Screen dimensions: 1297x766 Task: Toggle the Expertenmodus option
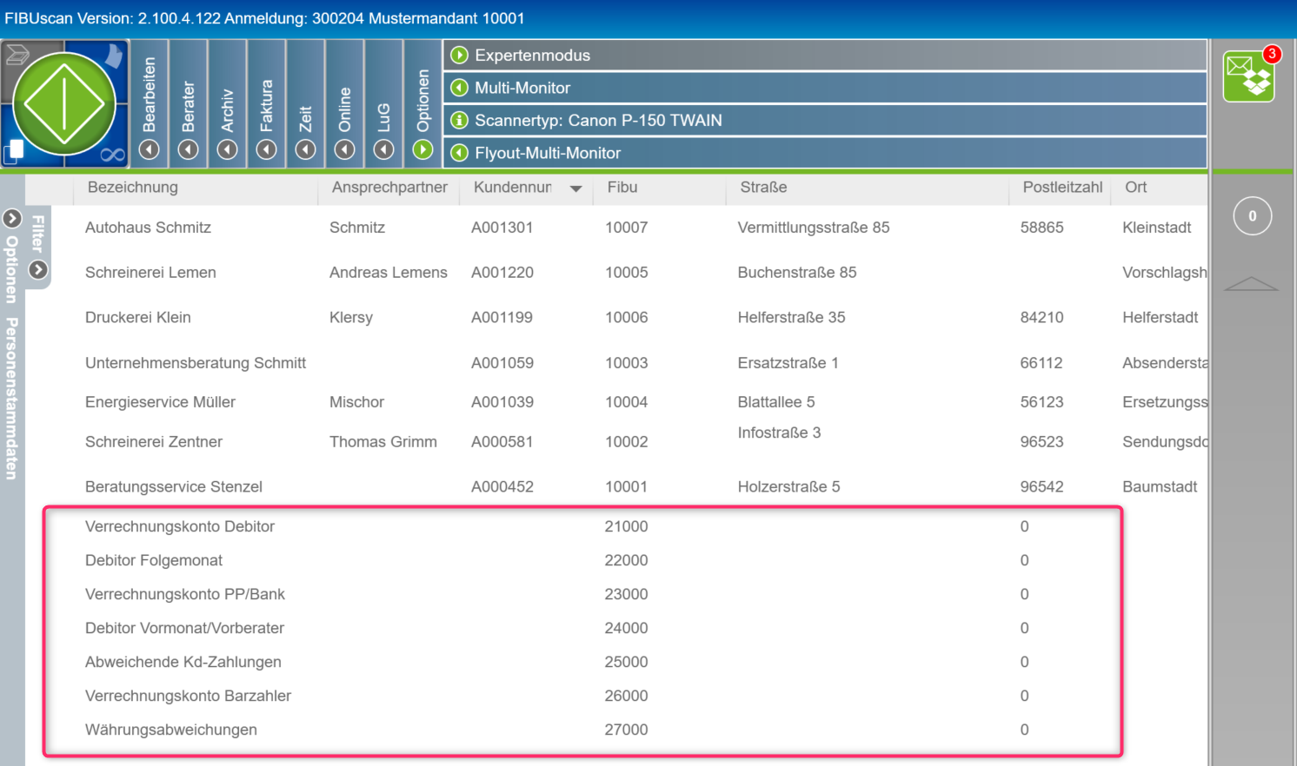[460, 56]
